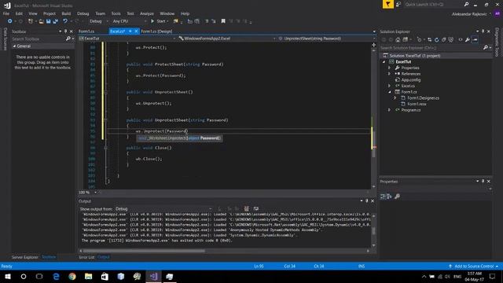Toggle Sync with Active Document in Solution Explorer

pyautogui.click(x=430, y=39)
